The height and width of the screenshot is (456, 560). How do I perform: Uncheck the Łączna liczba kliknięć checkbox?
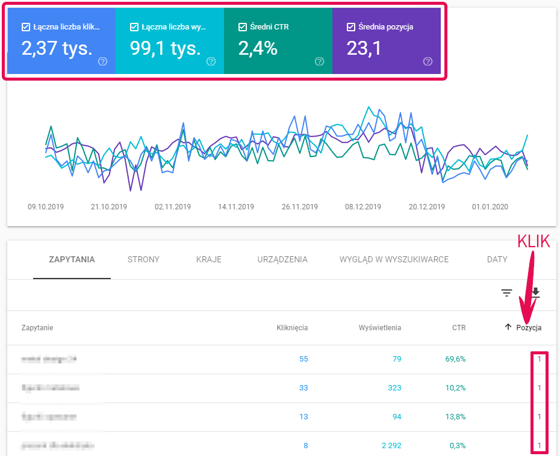(25, 27)
